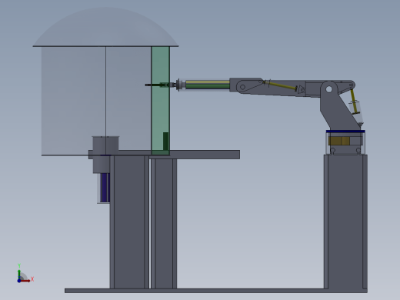This screenshot has width=400, height=300.
Task: Select the circular pivot hole on the robot shoulder
Action: coord(329,89)
